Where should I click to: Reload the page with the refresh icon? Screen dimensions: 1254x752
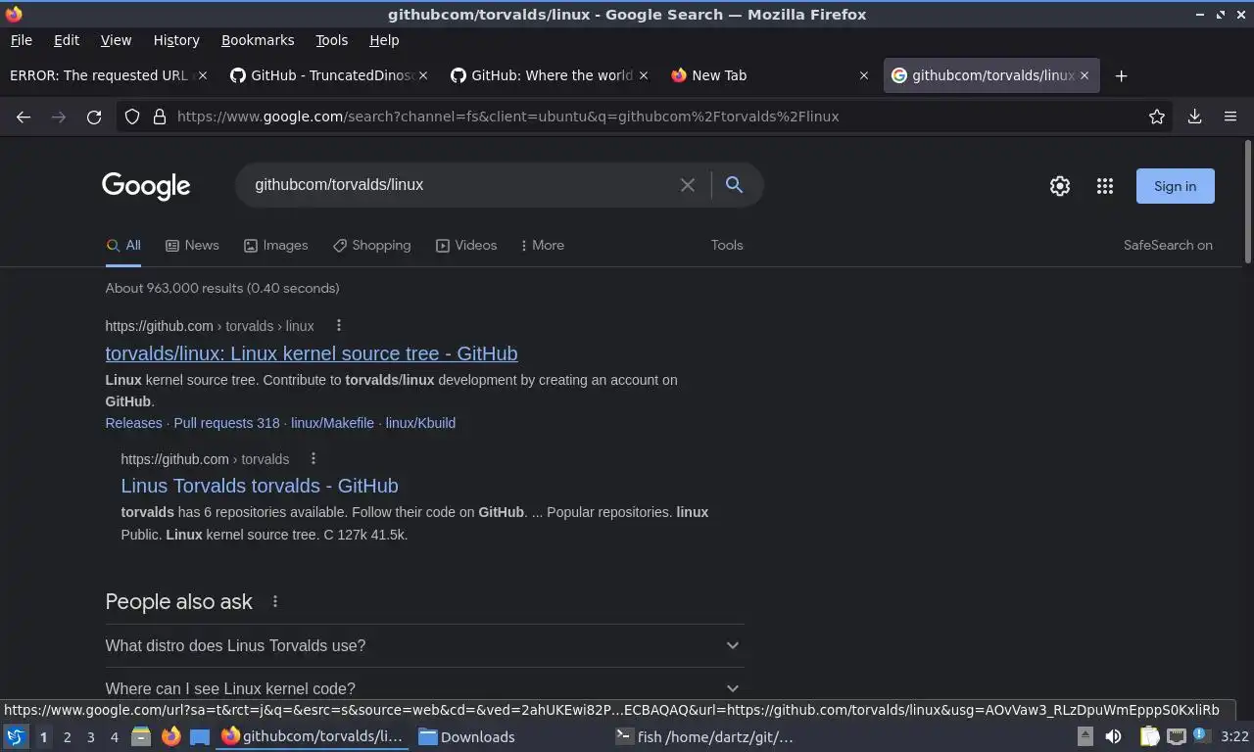94,117
